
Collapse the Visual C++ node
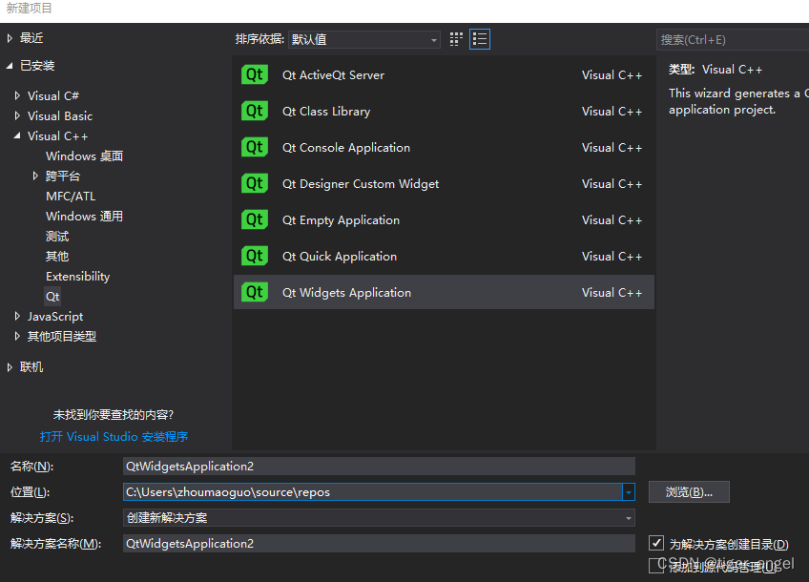click(17, 135)
